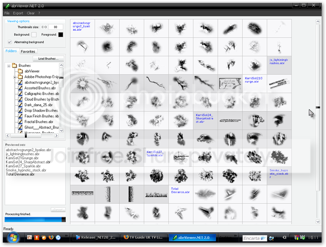
Task: Click folder tree's right scroll arrow
Action: pos(56,136)
